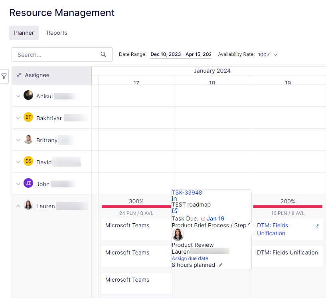The image size is (326, 298).
Task: Open the Availability Rate 100% dropdown
Action: 268,54
